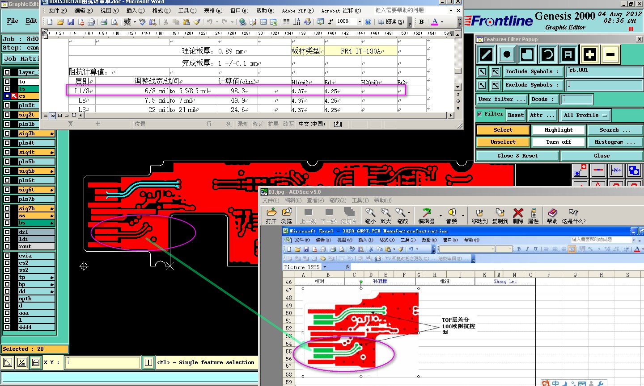Open the All Profile dropdown
644x386 pixels.
[x=585, y=115]
